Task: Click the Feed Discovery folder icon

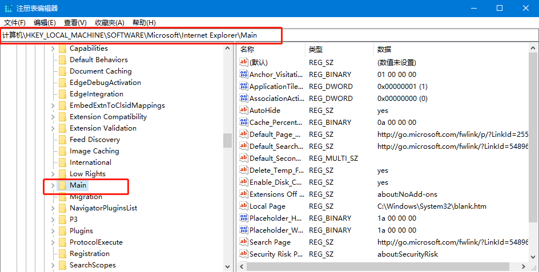Action: [x=62, y=140]
